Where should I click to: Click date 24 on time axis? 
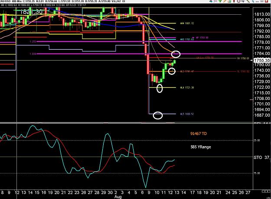coord(228,193)
